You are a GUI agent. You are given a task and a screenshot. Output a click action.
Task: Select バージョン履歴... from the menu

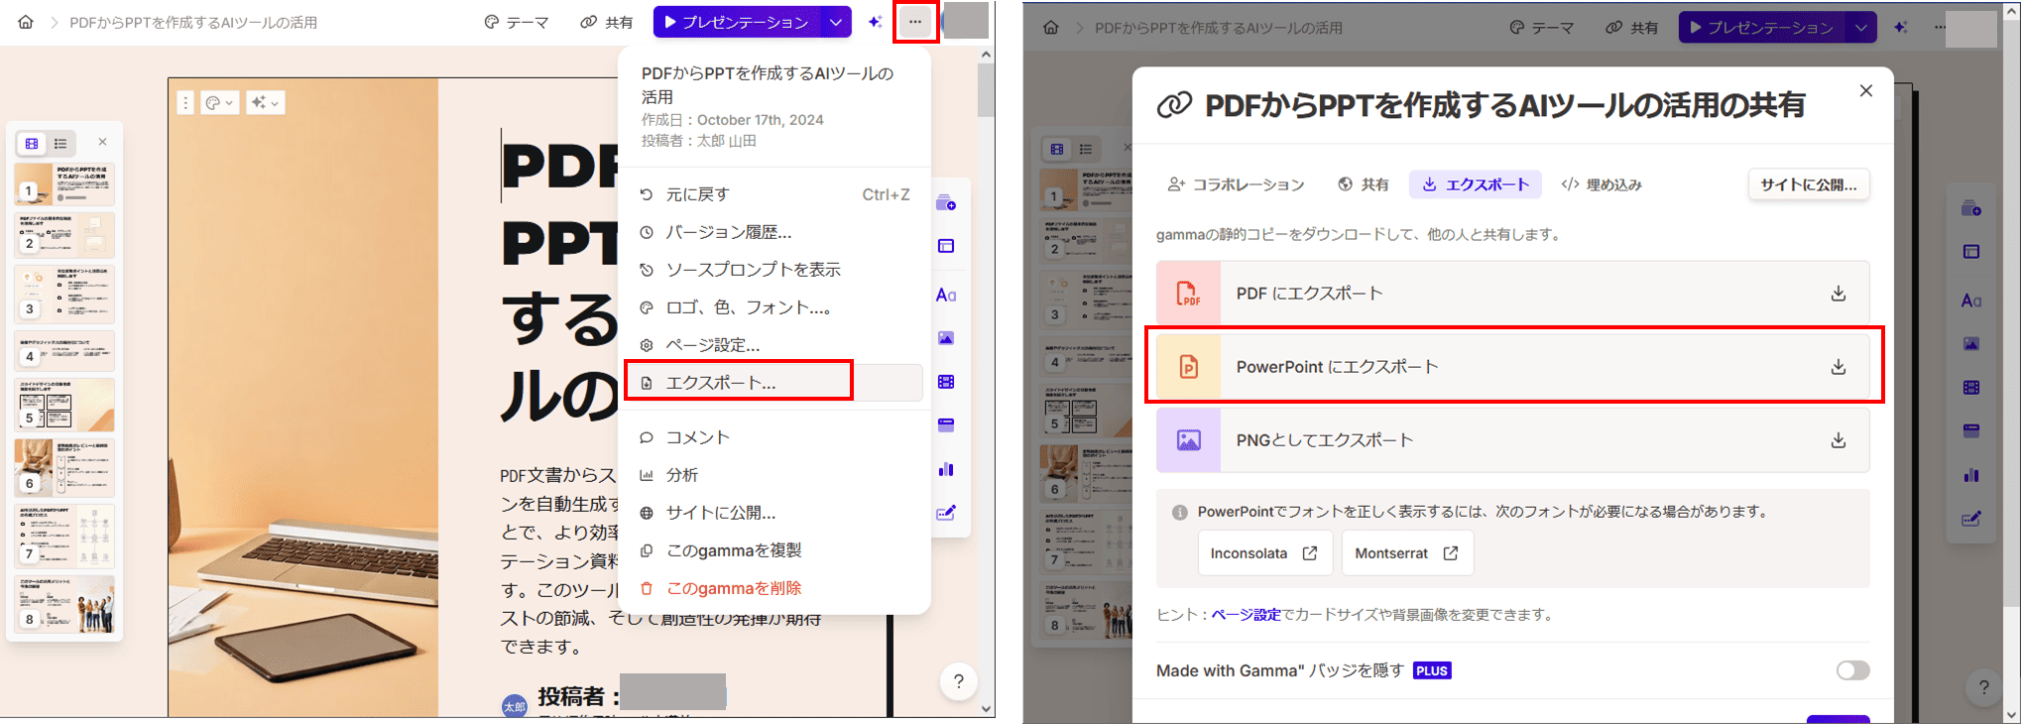coord(773,232)
